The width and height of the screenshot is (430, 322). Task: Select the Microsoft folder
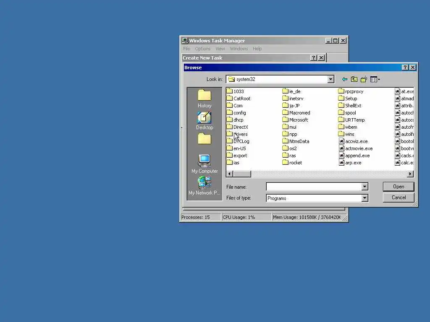tap(295, 120)
